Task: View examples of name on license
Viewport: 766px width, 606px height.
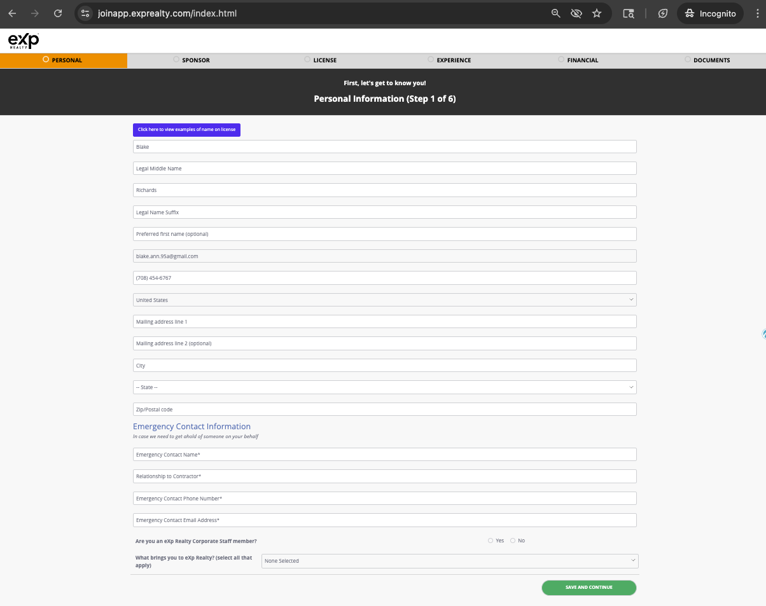Action: [x=186, y=130]
